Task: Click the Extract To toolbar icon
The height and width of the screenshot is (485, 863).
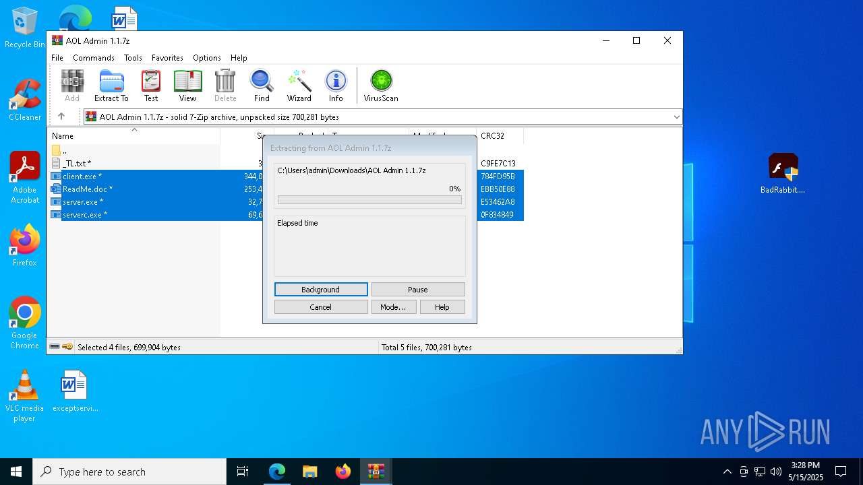Action: [x=111, y=86]
